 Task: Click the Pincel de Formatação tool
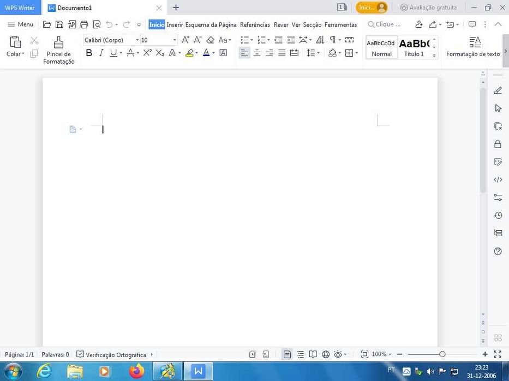point(58,50)
